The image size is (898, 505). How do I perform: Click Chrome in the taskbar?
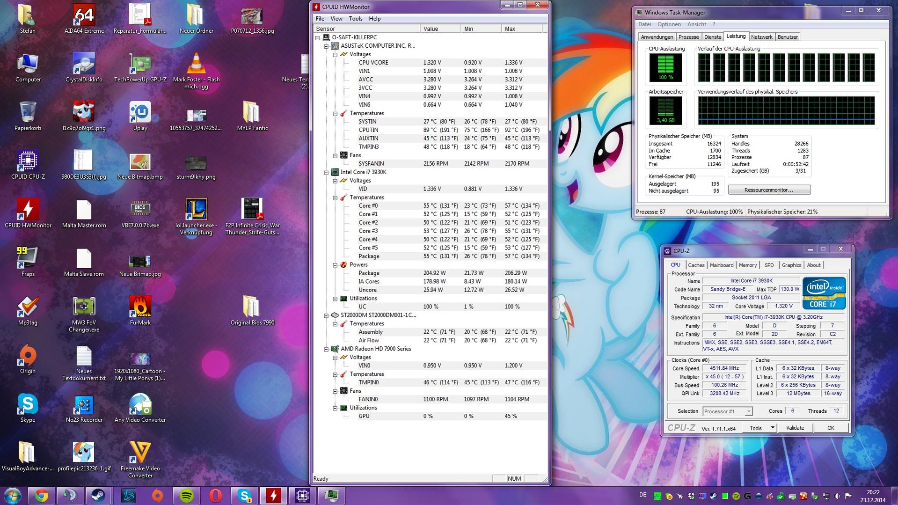point(42,496)
